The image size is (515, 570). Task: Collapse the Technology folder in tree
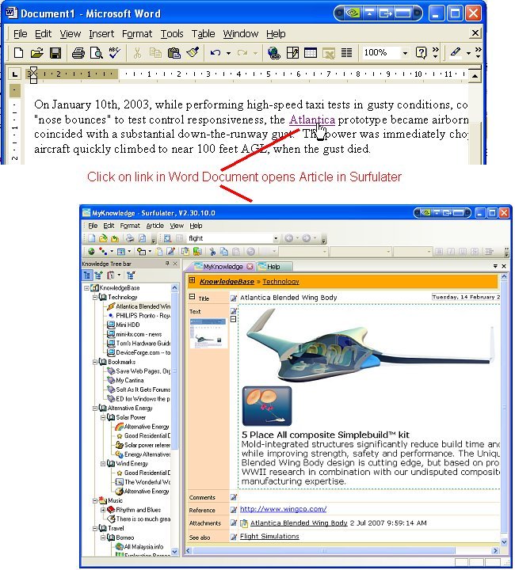95,298
